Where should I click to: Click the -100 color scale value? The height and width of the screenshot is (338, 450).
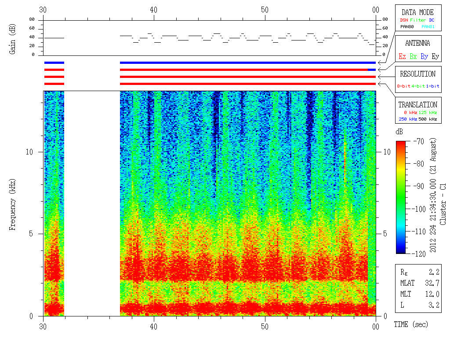(420, 209)
